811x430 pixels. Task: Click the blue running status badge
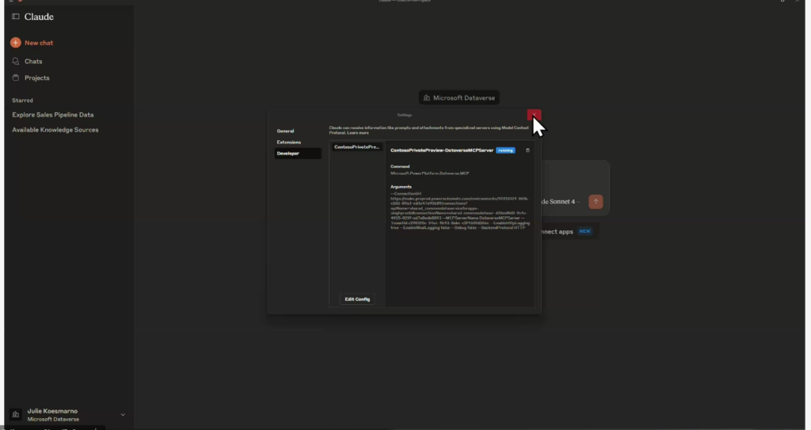[505, 150]
